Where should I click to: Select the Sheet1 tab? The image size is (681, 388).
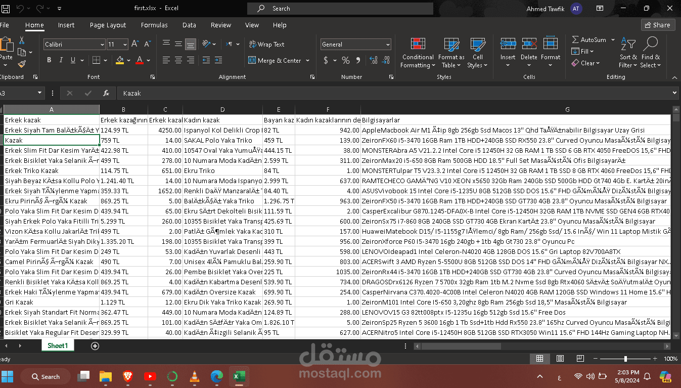pos(58,346)
